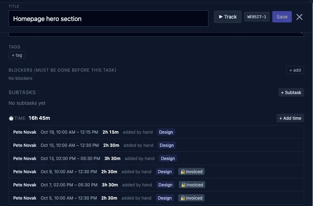Click the 2h 30m duration on Oct 5 row
This screenshot has height=206, width=313.
coord(109,198)
